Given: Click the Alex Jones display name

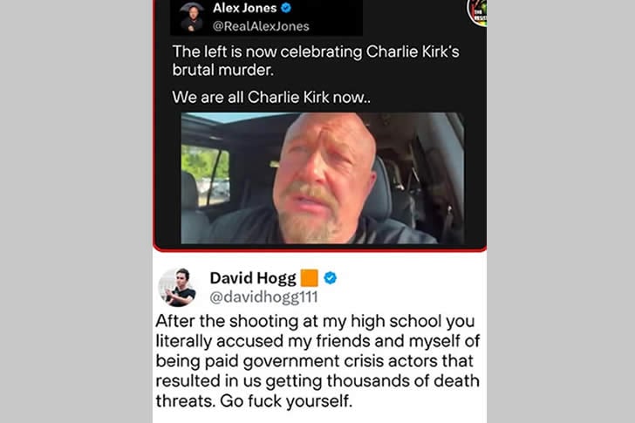Looking at the screenshot, I should point(244,8).
